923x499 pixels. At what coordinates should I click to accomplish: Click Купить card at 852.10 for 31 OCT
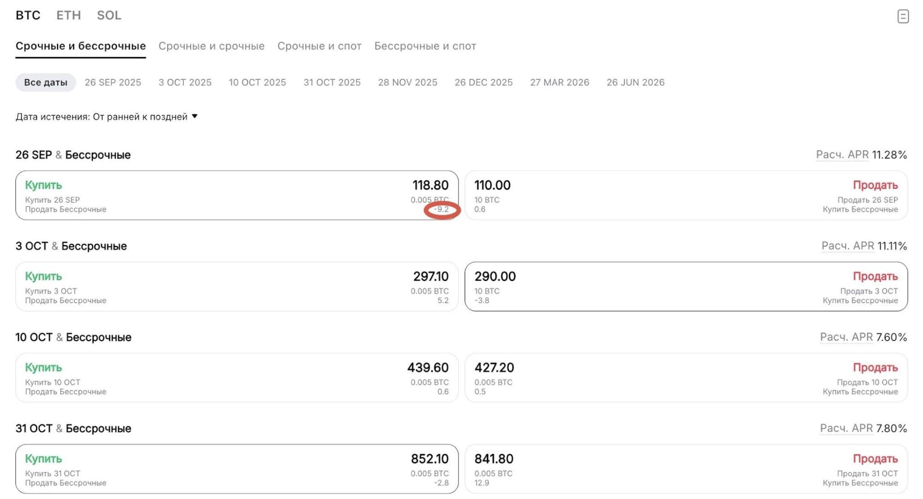237,469
